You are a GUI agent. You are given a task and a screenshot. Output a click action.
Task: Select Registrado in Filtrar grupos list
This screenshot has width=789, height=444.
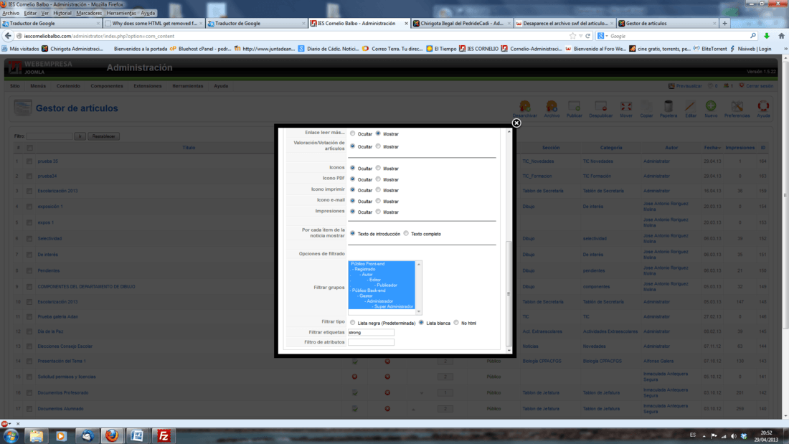pos(382,269)
